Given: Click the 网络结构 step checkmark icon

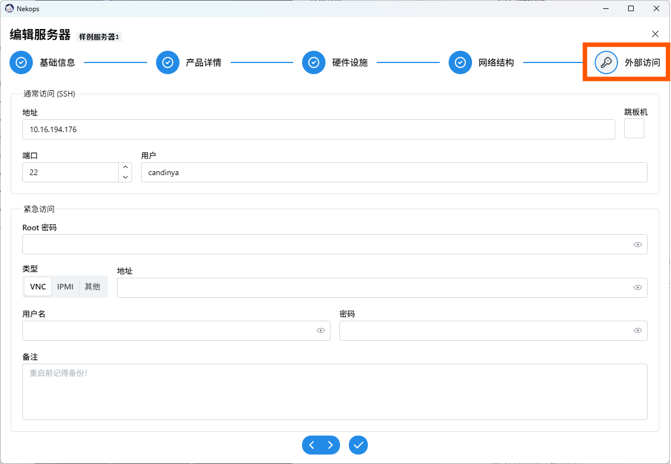Looking at the screenshot, I should pos(460,62).
